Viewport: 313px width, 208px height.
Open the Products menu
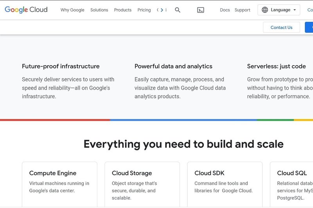pyautogui.click(x=122, y=10)
